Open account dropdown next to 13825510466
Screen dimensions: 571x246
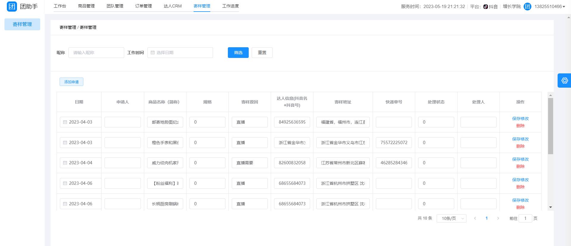(564, 7)
